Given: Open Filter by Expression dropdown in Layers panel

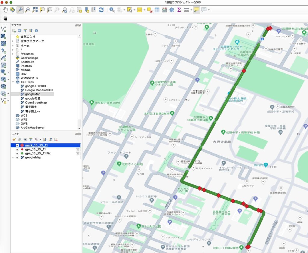Looking at the screenshot, I should 41,139.
